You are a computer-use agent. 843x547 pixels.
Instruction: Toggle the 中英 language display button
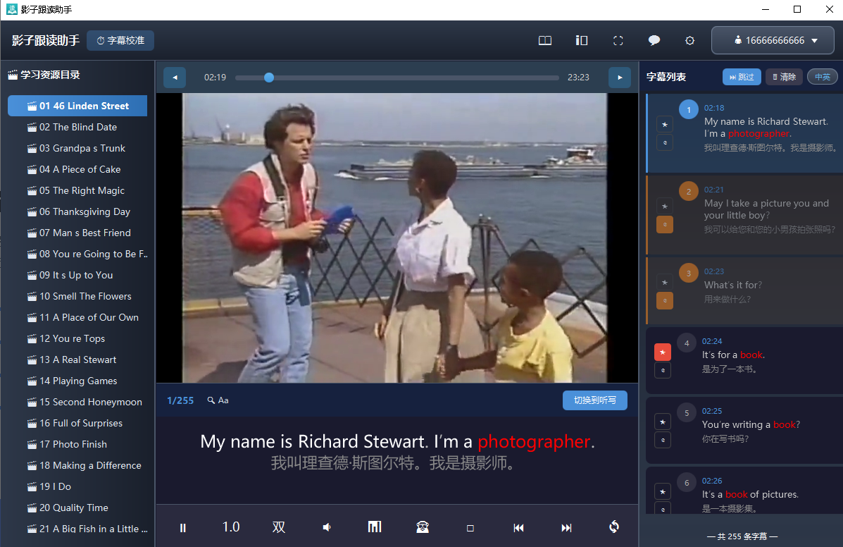823,77
